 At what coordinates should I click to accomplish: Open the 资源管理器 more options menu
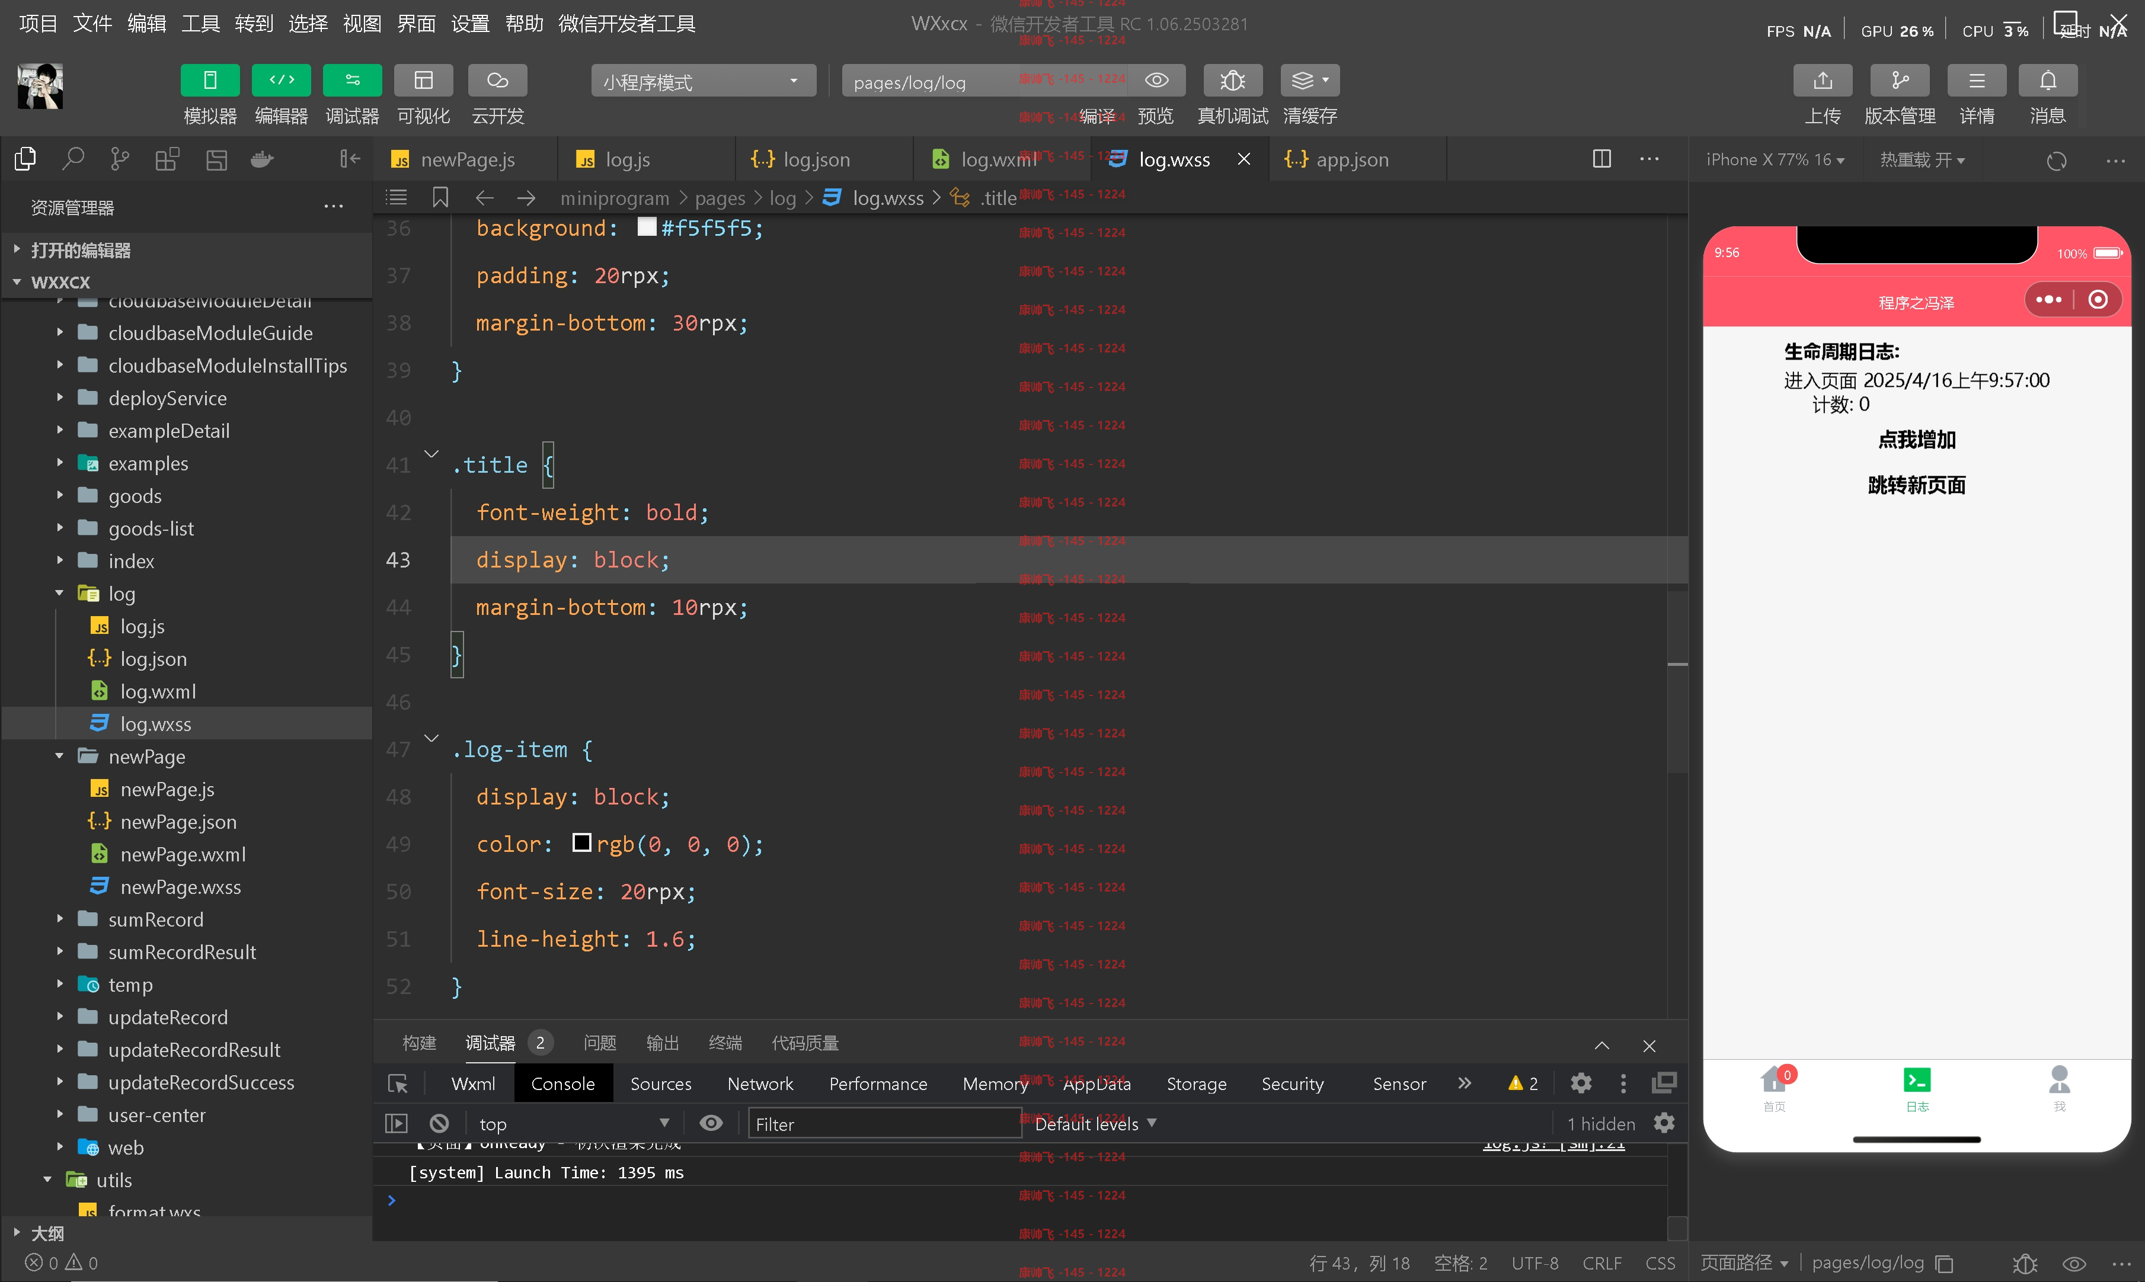click(x=334, y=207)
